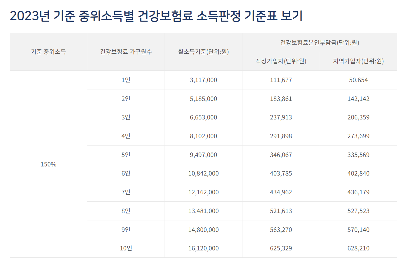407x278 pixels.
Task: Click the 직장가입자 value 434,962
Action: 281,192
